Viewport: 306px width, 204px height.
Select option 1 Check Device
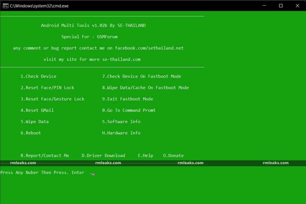(x=38, y=76)
